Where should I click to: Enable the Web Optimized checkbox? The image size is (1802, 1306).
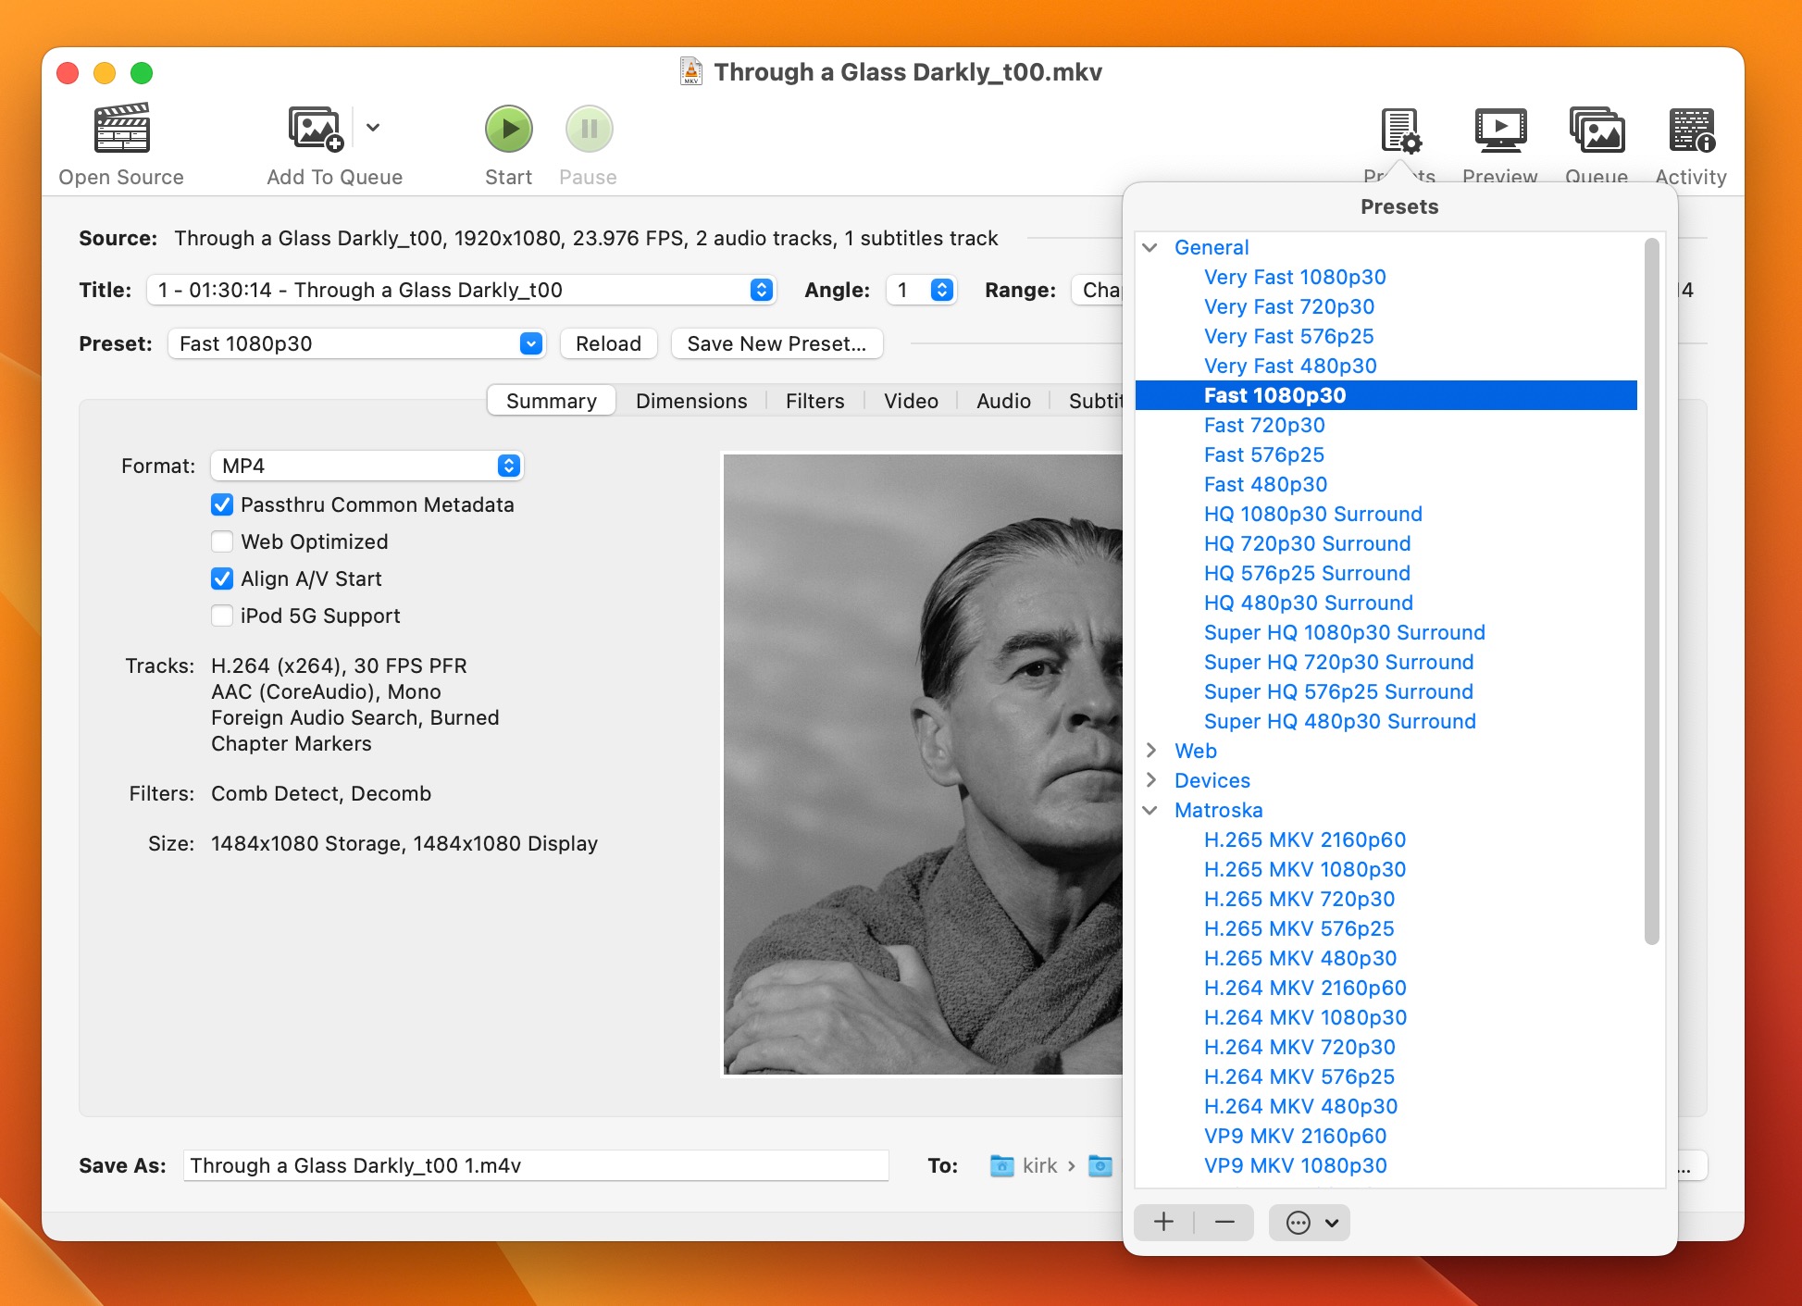click(x=222, y=541)
